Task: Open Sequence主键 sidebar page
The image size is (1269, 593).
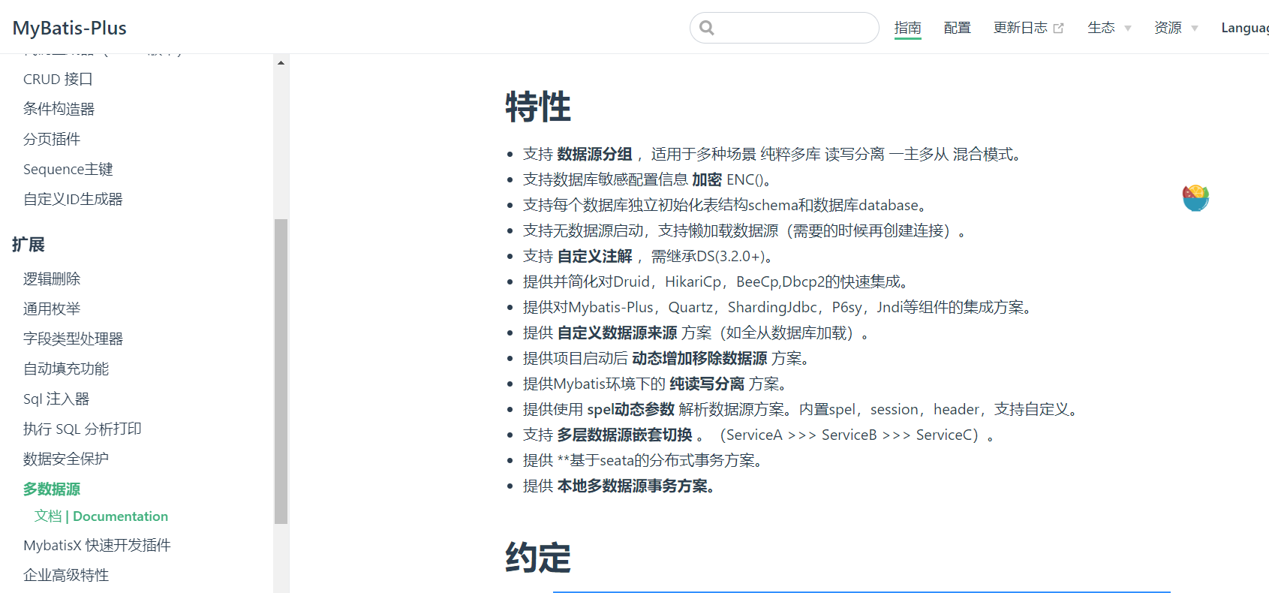Action: click(68, 169)
